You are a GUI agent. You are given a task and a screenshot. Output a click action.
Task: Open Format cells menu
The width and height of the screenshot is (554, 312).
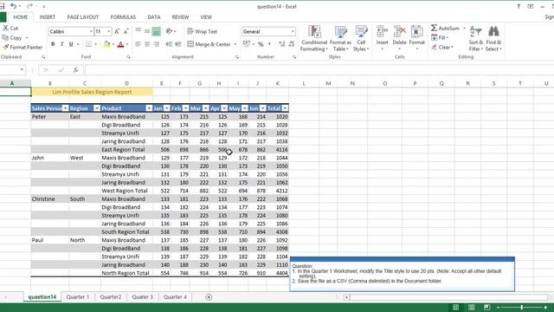417,38
